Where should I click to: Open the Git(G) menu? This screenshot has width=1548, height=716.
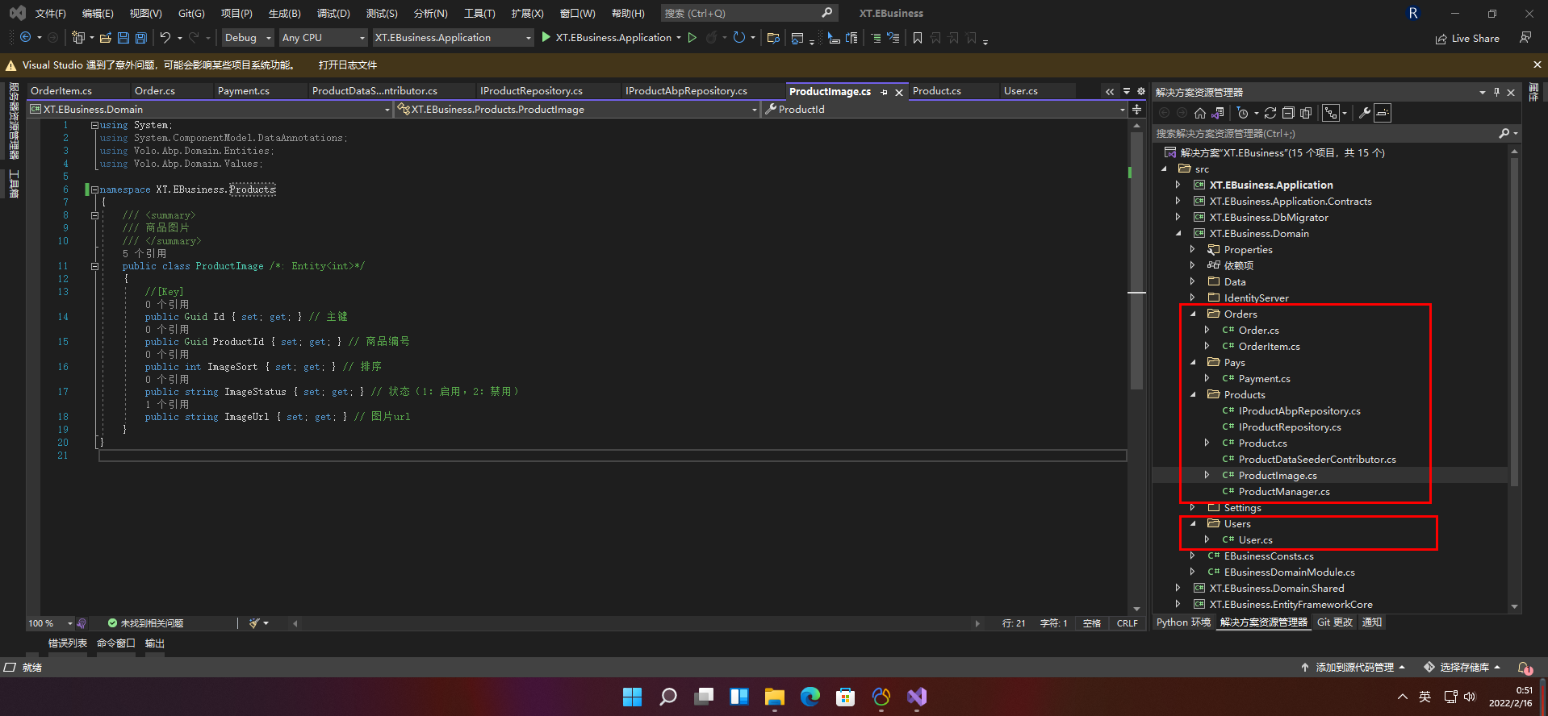[191, 14]
